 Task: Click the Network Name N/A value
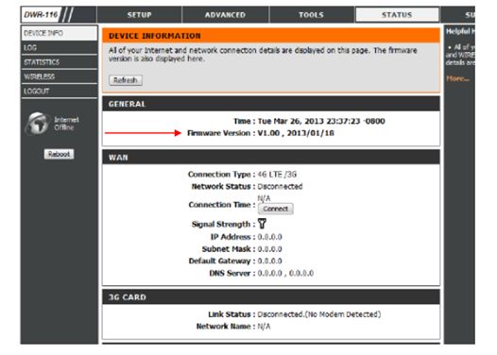[264, 327]
